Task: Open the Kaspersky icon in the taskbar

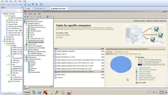Action: point(45,92)
